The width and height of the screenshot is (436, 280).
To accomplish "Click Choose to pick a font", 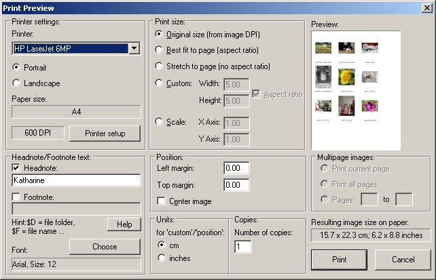I will pyautogui.click(x=105, y=247).
